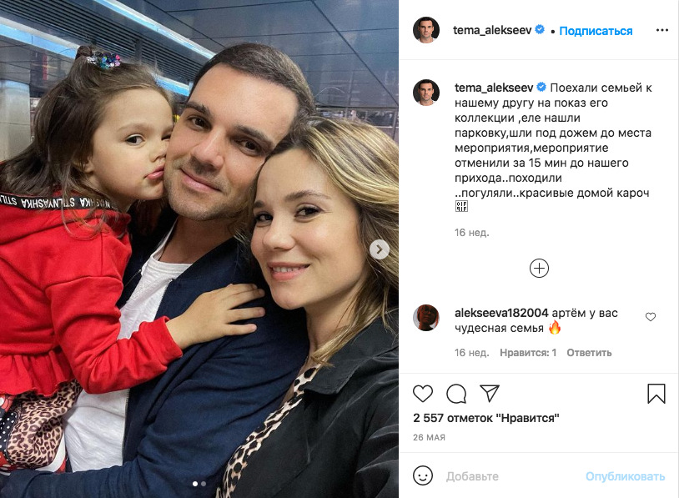The image size is (679, 498).
Task: Like the post with heart icon
Action: pos(423,394)
